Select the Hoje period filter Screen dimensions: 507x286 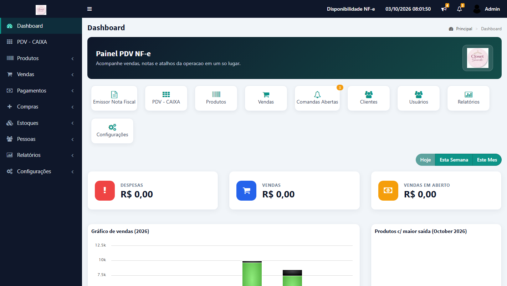click(x=425, y=160)
